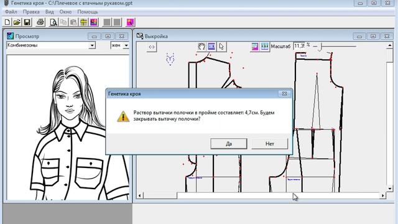
Task: Click the first grey square toolbar button
Action: 107,22
